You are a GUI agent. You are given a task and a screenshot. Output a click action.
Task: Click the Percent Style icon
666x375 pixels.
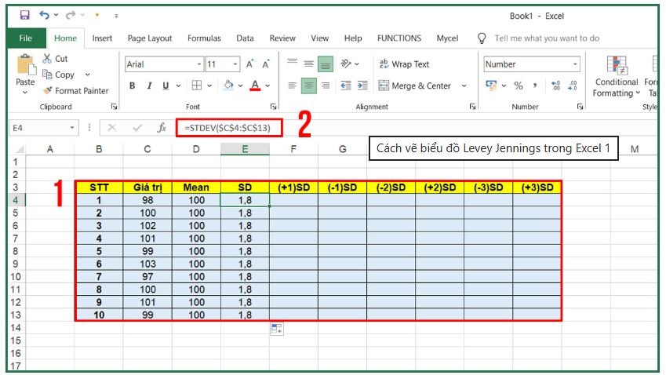pos(519,86)
